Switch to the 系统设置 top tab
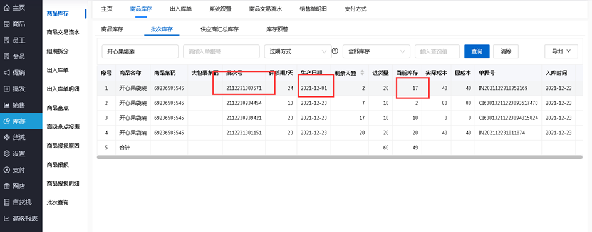Viewport: 592px width, 232px height. (221, 9)
